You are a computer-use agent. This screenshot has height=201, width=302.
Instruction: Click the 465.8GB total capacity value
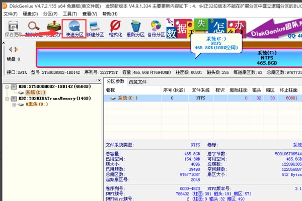tap(192, 154)
